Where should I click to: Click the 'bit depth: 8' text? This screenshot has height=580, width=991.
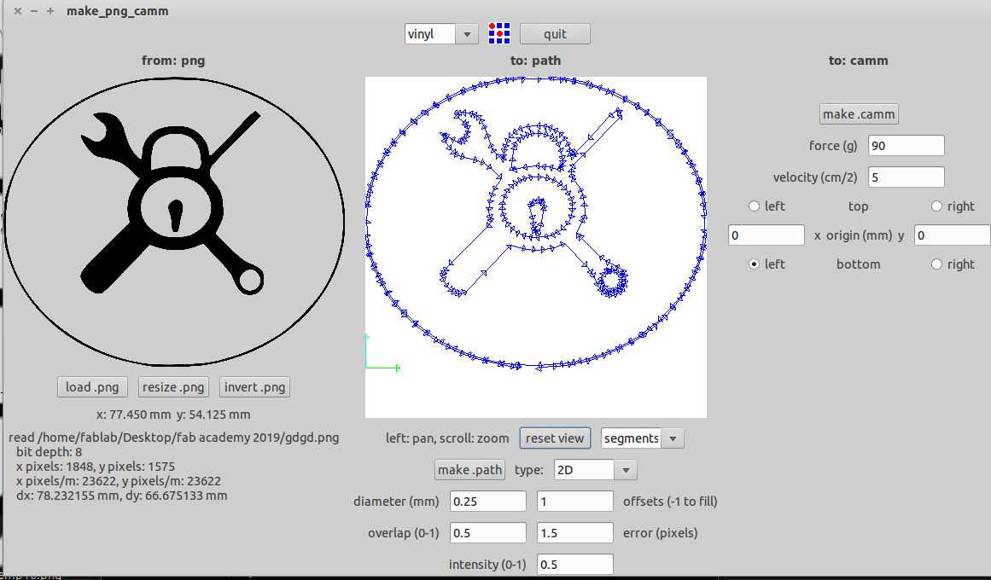coord(49,452)
